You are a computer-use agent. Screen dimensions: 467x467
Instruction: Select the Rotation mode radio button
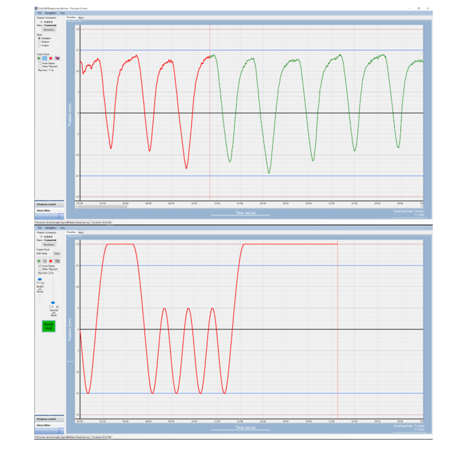pos(40,42)
